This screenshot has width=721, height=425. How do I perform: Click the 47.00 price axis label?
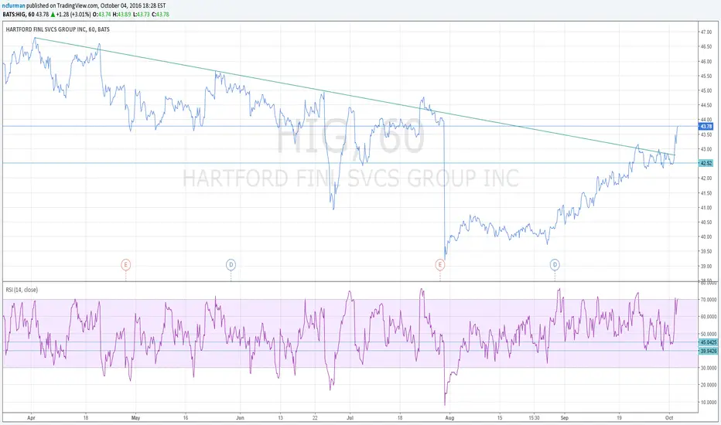(x=706, y=32)
